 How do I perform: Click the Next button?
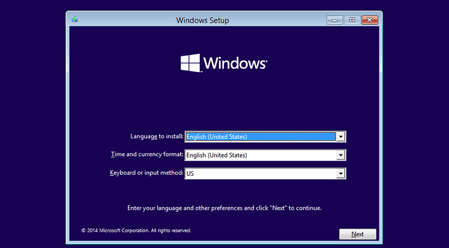(358, 235)
